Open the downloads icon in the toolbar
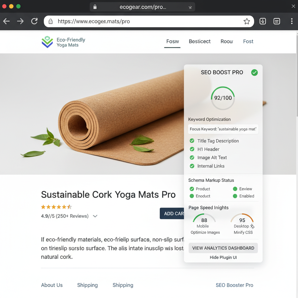Viewport: 298px width, 298px height. (x=263, y=21)
